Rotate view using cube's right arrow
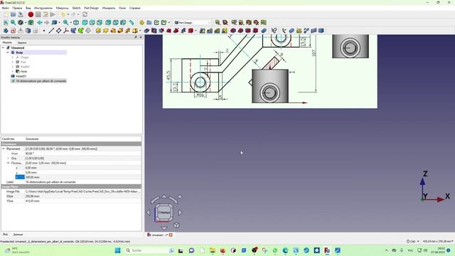The image size is (455, 256). click(180, 213)
